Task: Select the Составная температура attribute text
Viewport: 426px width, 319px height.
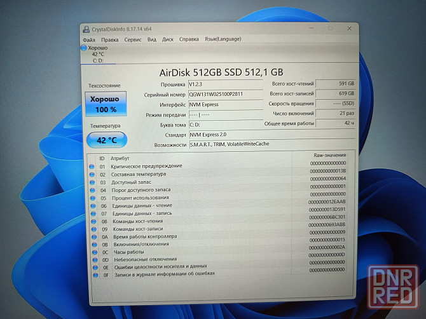Action: pos(139,174)
